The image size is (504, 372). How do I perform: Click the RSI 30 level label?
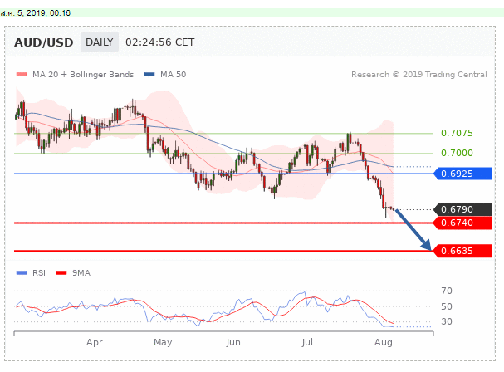pos(447,321)
